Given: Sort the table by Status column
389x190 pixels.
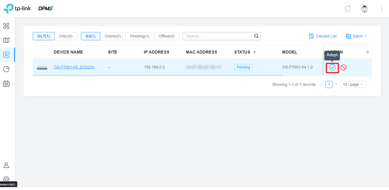Looking at the screenshot, I should 254,52.
